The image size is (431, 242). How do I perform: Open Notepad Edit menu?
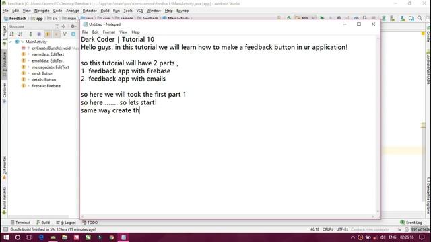(95, 32)
